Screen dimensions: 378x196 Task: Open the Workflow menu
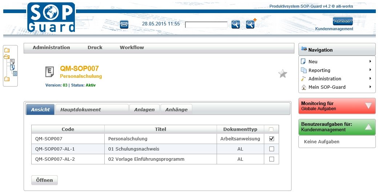[132, 48]
